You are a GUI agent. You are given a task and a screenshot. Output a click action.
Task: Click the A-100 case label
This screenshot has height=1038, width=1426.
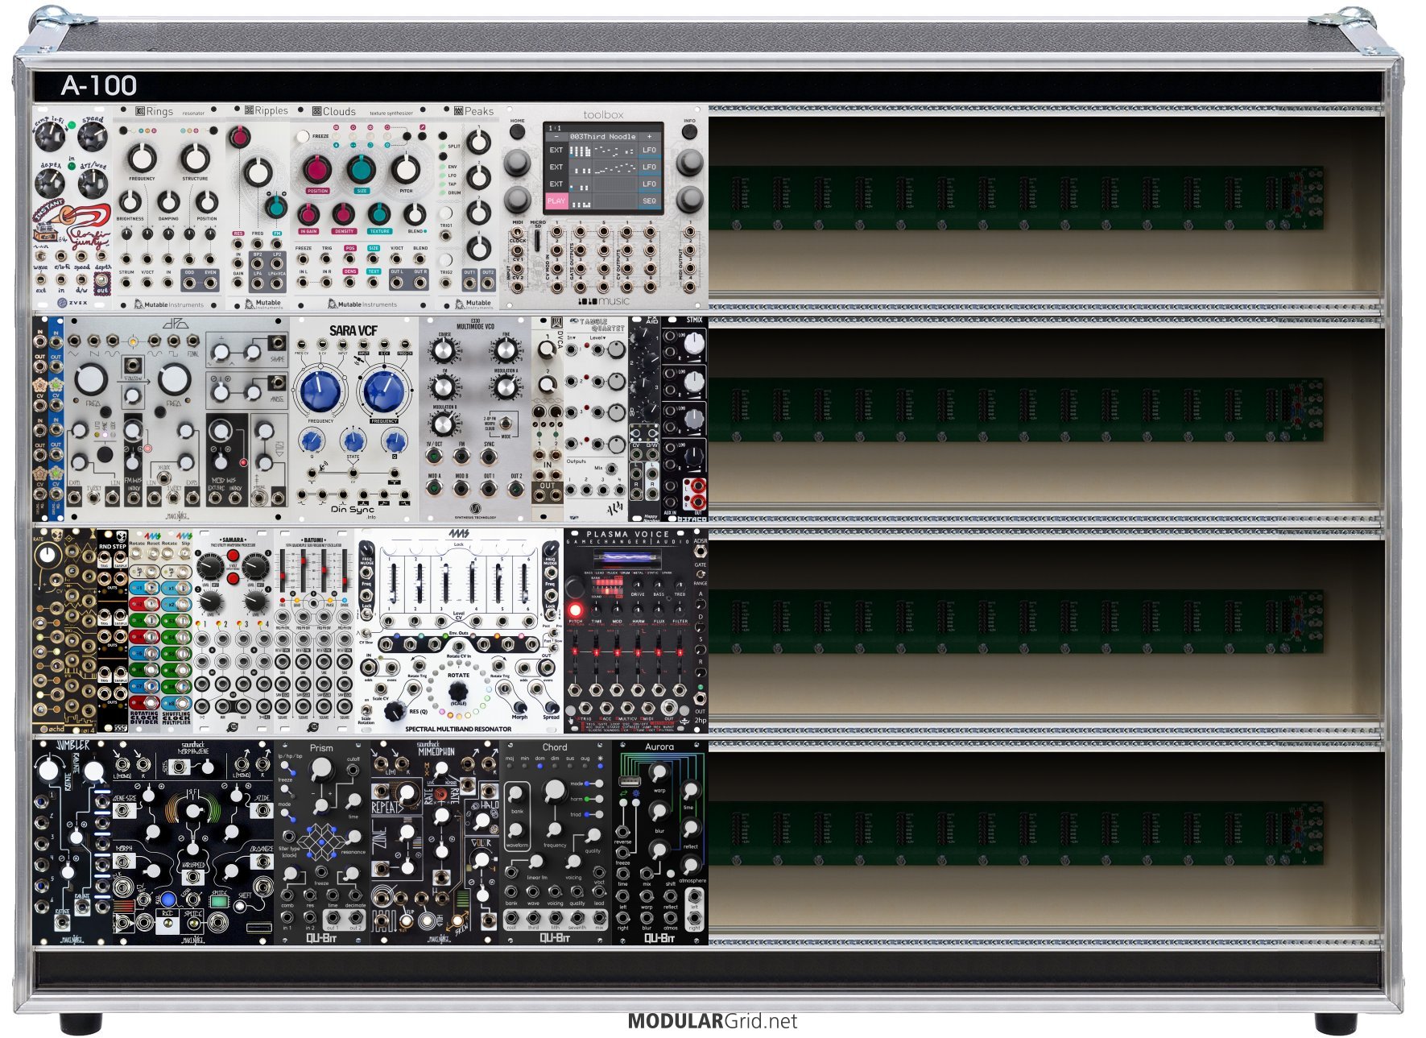coord(98,85)
